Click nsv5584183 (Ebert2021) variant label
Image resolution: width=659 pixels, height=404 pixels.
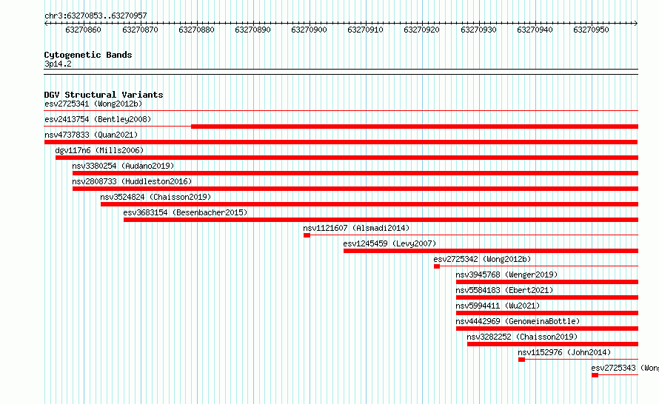point(504,290)
